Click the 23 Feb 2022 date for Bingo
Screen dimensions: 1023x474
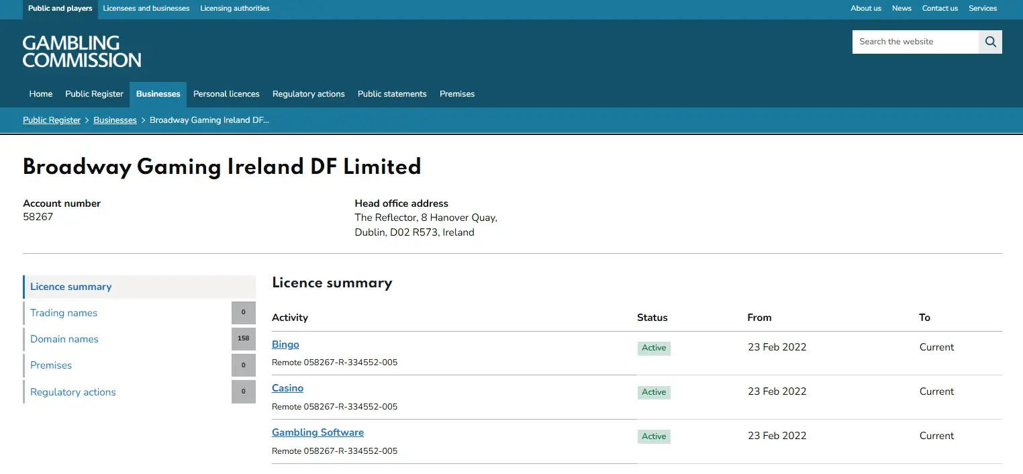click(x=777, y=347)
